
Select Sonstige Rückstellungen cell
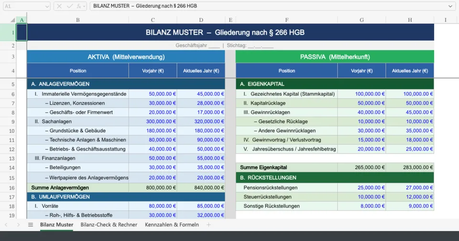click(x=286, y=206)
